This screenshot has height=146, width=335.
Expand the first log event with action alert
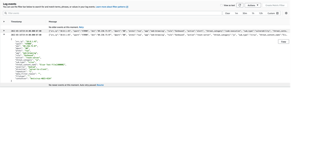(x=4, y=31)
